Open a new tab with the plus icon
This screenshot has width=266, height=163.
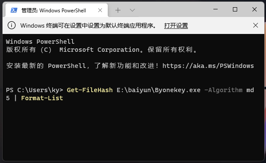coord(118,10)
